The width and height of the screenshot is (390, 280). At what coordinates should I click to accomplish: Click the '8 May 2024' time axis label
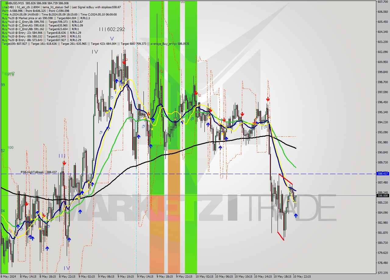[8, 277]
